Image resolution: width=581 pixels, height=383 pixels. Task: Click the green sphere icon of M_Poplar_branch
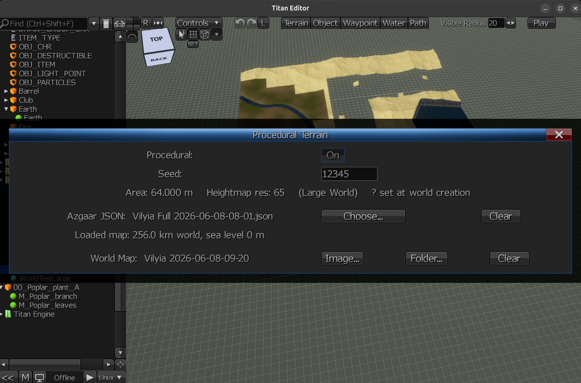13,296
